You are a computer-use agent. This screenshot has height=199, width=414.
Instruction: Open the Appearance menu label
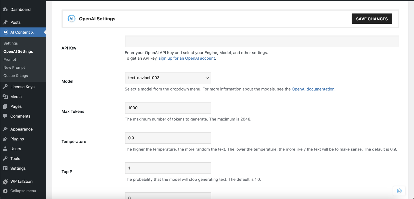(x=22, y=129)
